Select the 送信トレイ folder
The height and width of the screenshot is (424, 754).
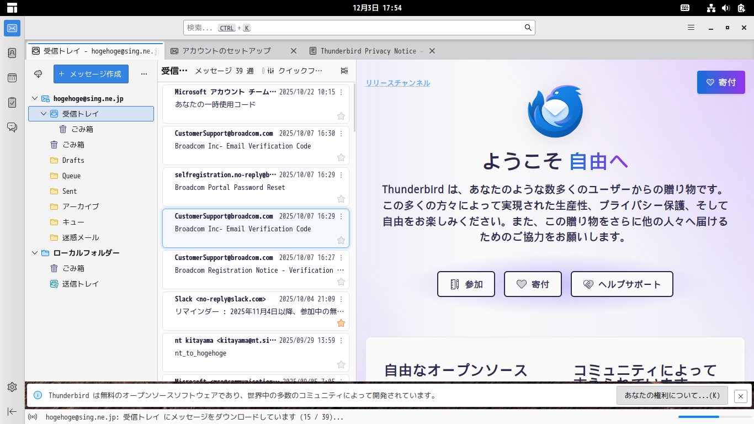(x=91, y=284)
